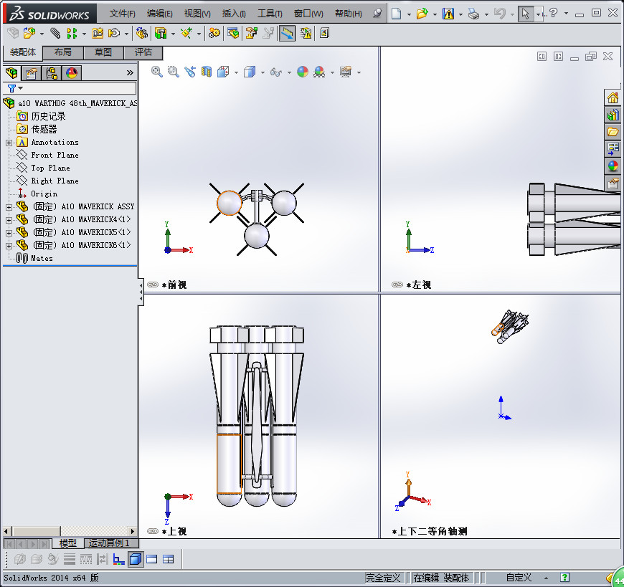Viewport: 624px width, 587px height.
Task: Click the Move Component icon
Action: (x=114, y=33)
